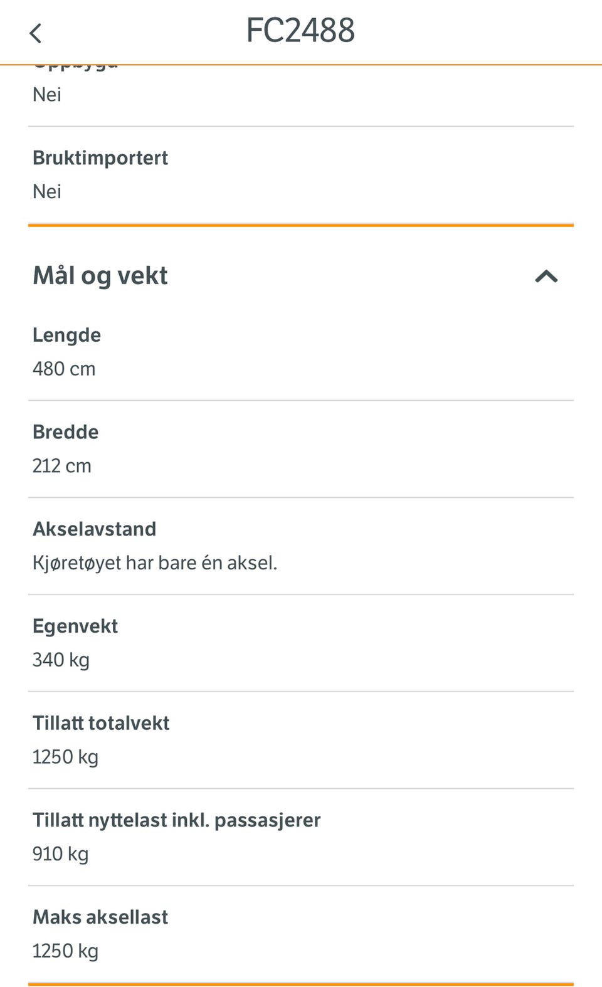Tap 'Kjøretøyet har bare én aksel.' text

coord(155,562)
